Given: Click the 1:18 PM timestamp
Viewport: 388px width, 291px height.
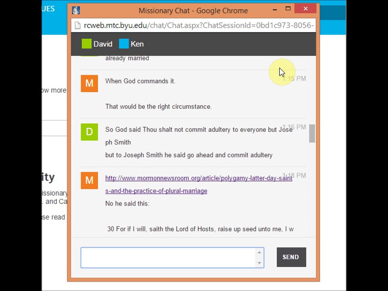Looking at the screenshot, I should point(295,176).
